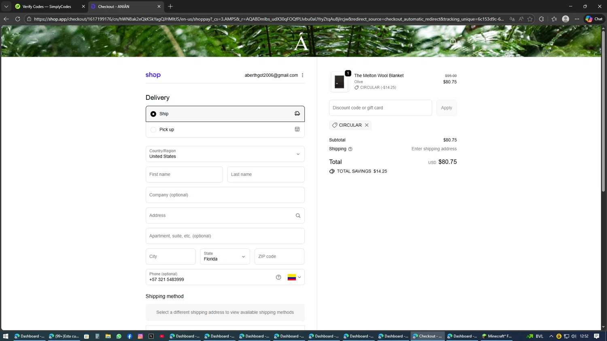Click the aberthgot2006@gmail.com email text
Image resolution: width=607 pixels, height=341 pixels.
coord(271,75)
